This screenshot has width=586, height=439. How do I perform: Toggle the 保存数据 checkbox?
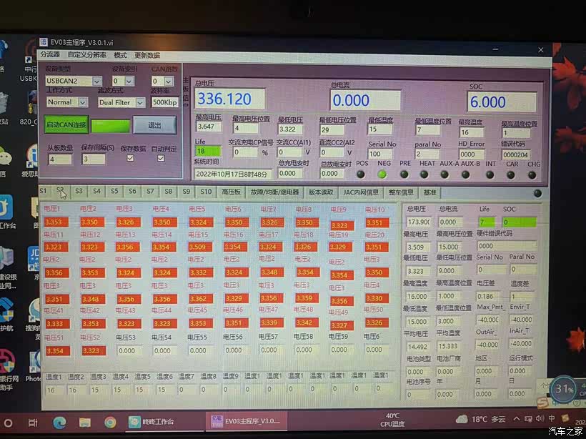click(130, 158)
